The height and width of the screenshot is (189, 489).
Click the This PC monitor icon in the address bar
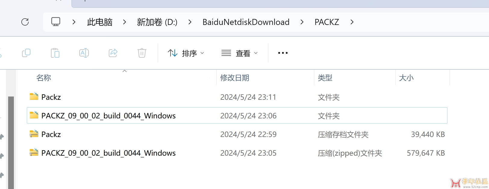point(56,22)
